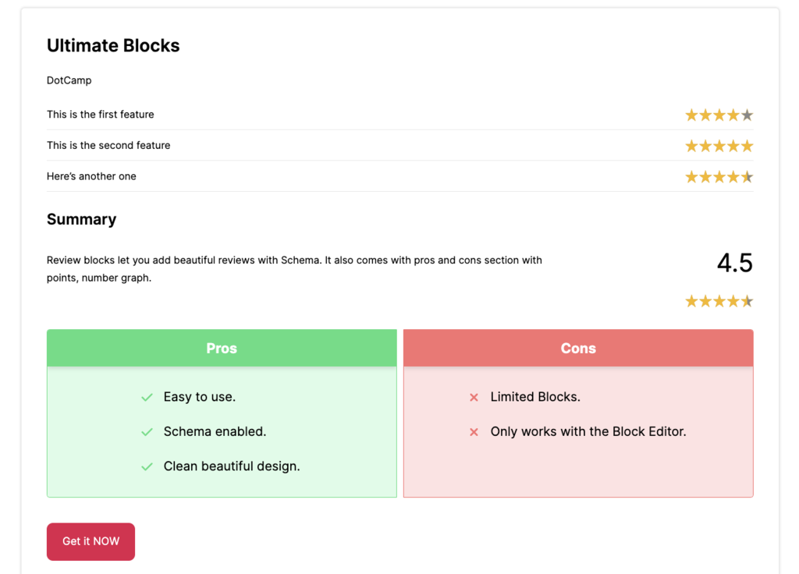Image resolution: width=799 pixels, height=574 pixels.
Task: Click 'This is the second feature' text
Action: 108,145
